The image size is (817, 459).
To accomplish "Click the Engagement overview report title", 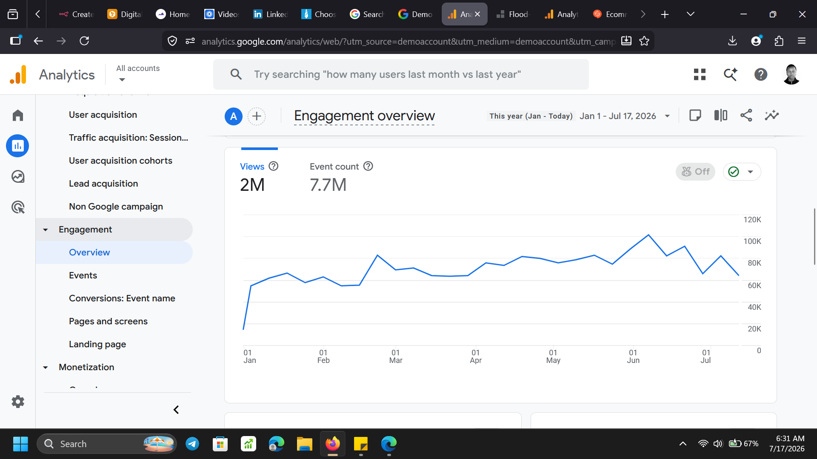I will pos(364,116).
